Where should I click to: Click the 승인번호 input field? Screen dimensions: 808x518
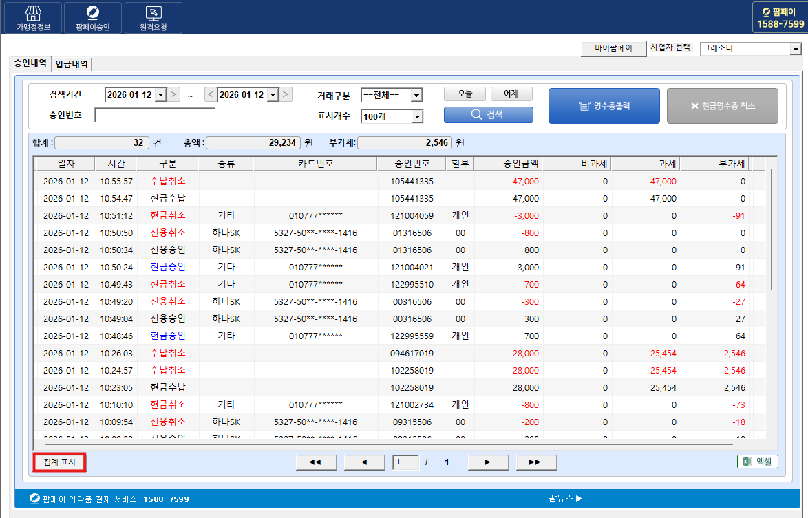coord(155,116)
